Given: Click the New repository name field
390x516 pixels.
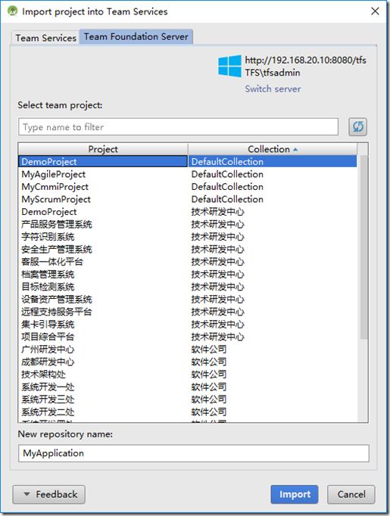Looking at the screenshot, I should click(x=194, y=452).
